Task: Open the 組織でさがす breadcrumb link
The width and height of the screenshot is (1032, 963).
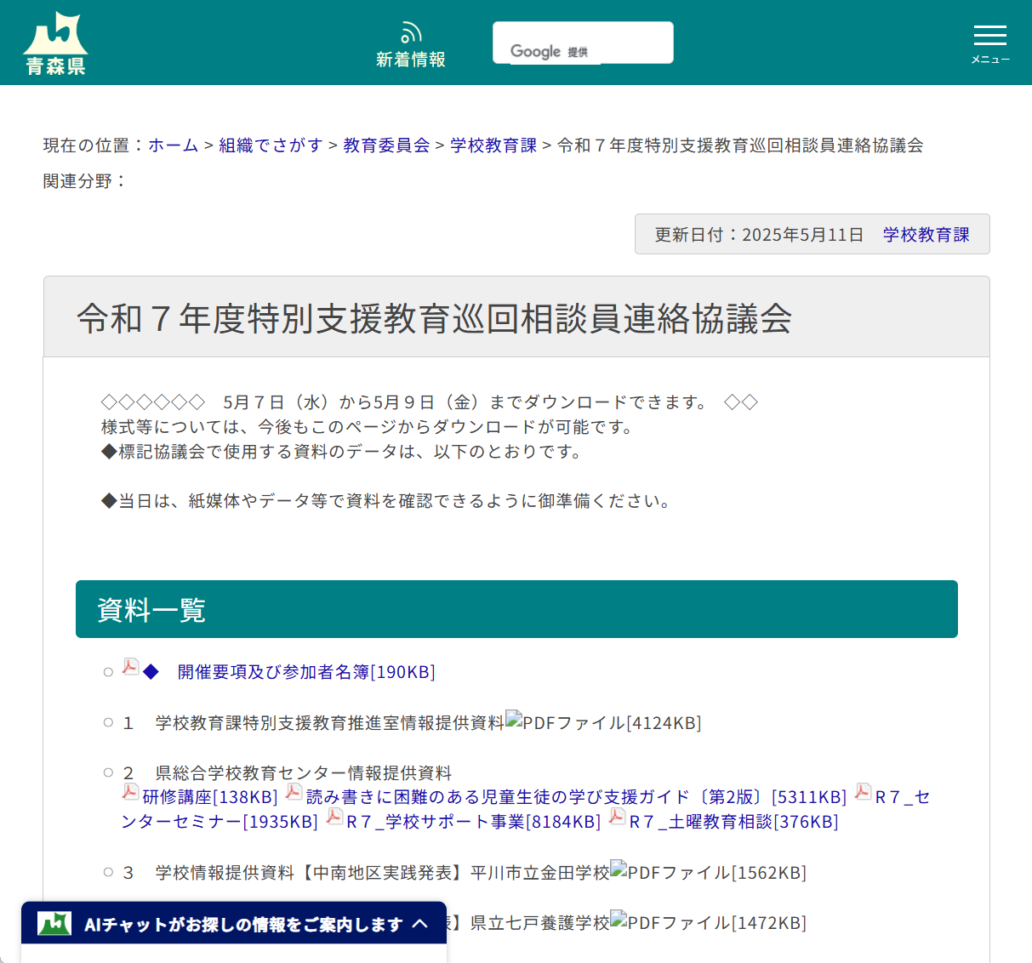Action: [x=270, y=145]
